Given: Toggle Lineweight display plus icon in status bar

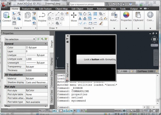Looking at the screenshot, I should coord(75,111).
